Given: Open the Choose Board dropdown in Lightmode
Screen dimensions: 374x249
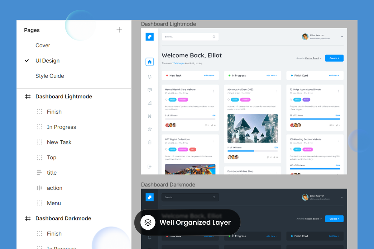Looking at the screenshot, I should [x=313, y=58].
